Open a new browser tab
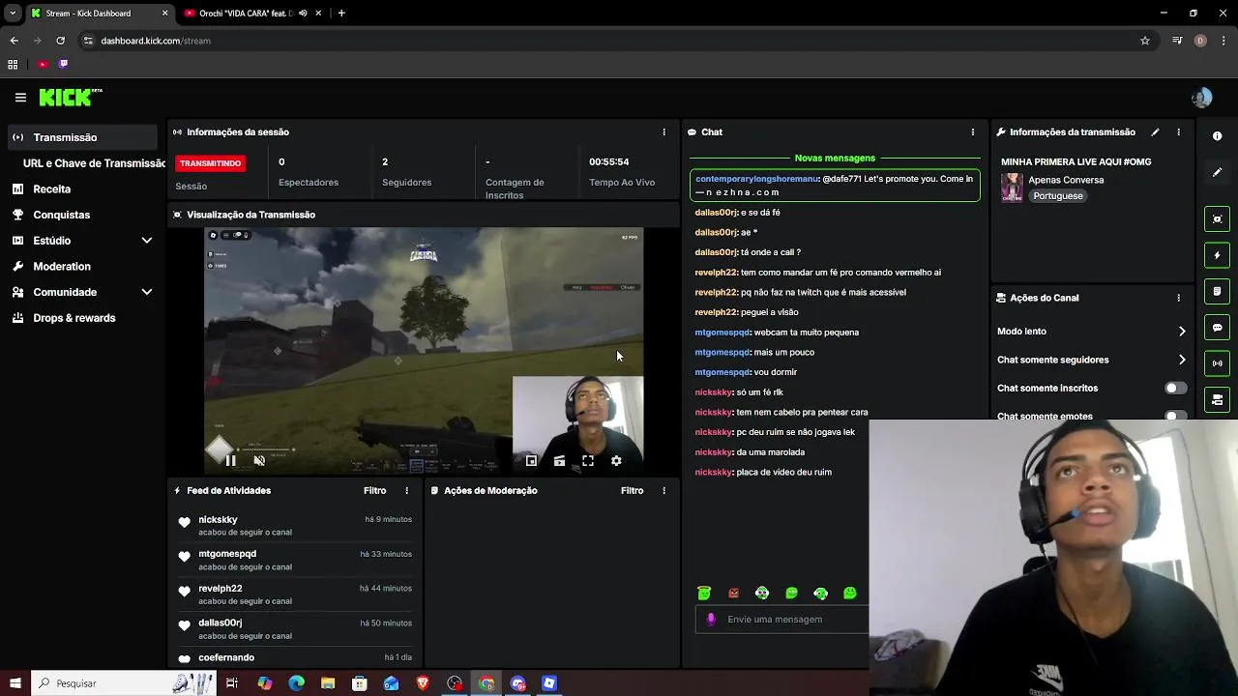 click(x=341, y=14)
